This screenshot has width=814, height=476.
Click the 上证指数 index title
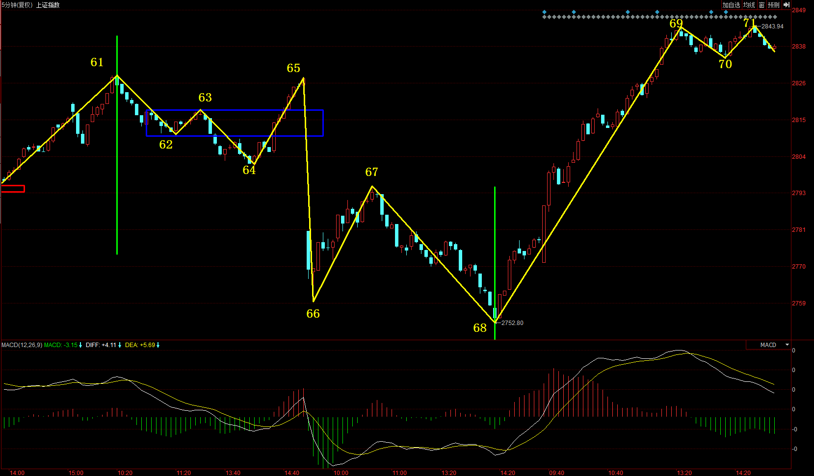(48, 5)
